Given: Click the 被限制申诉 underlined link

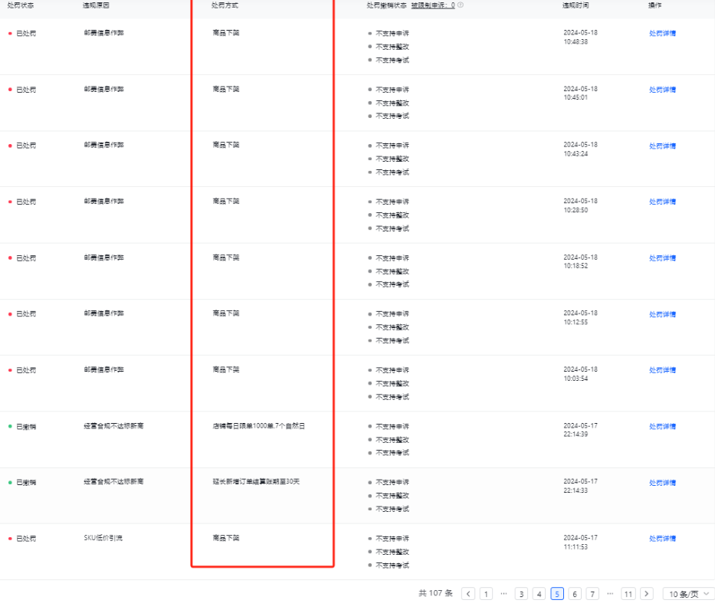Looking at the screenshot, I should point(433,5).
